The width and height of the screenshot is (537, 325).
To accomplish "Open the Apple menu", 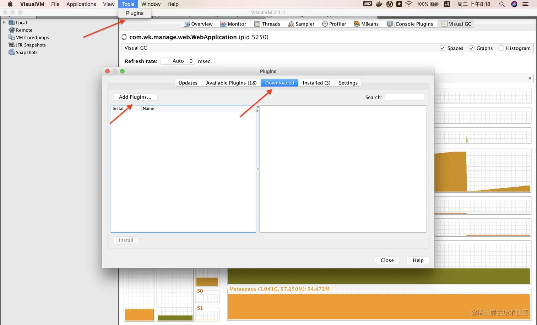I will tap(10, 4).
